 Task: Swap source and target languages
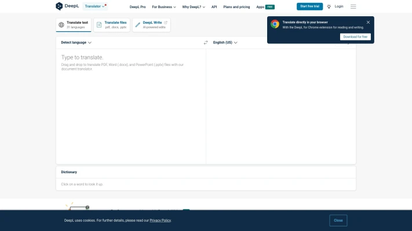[206, 42]
